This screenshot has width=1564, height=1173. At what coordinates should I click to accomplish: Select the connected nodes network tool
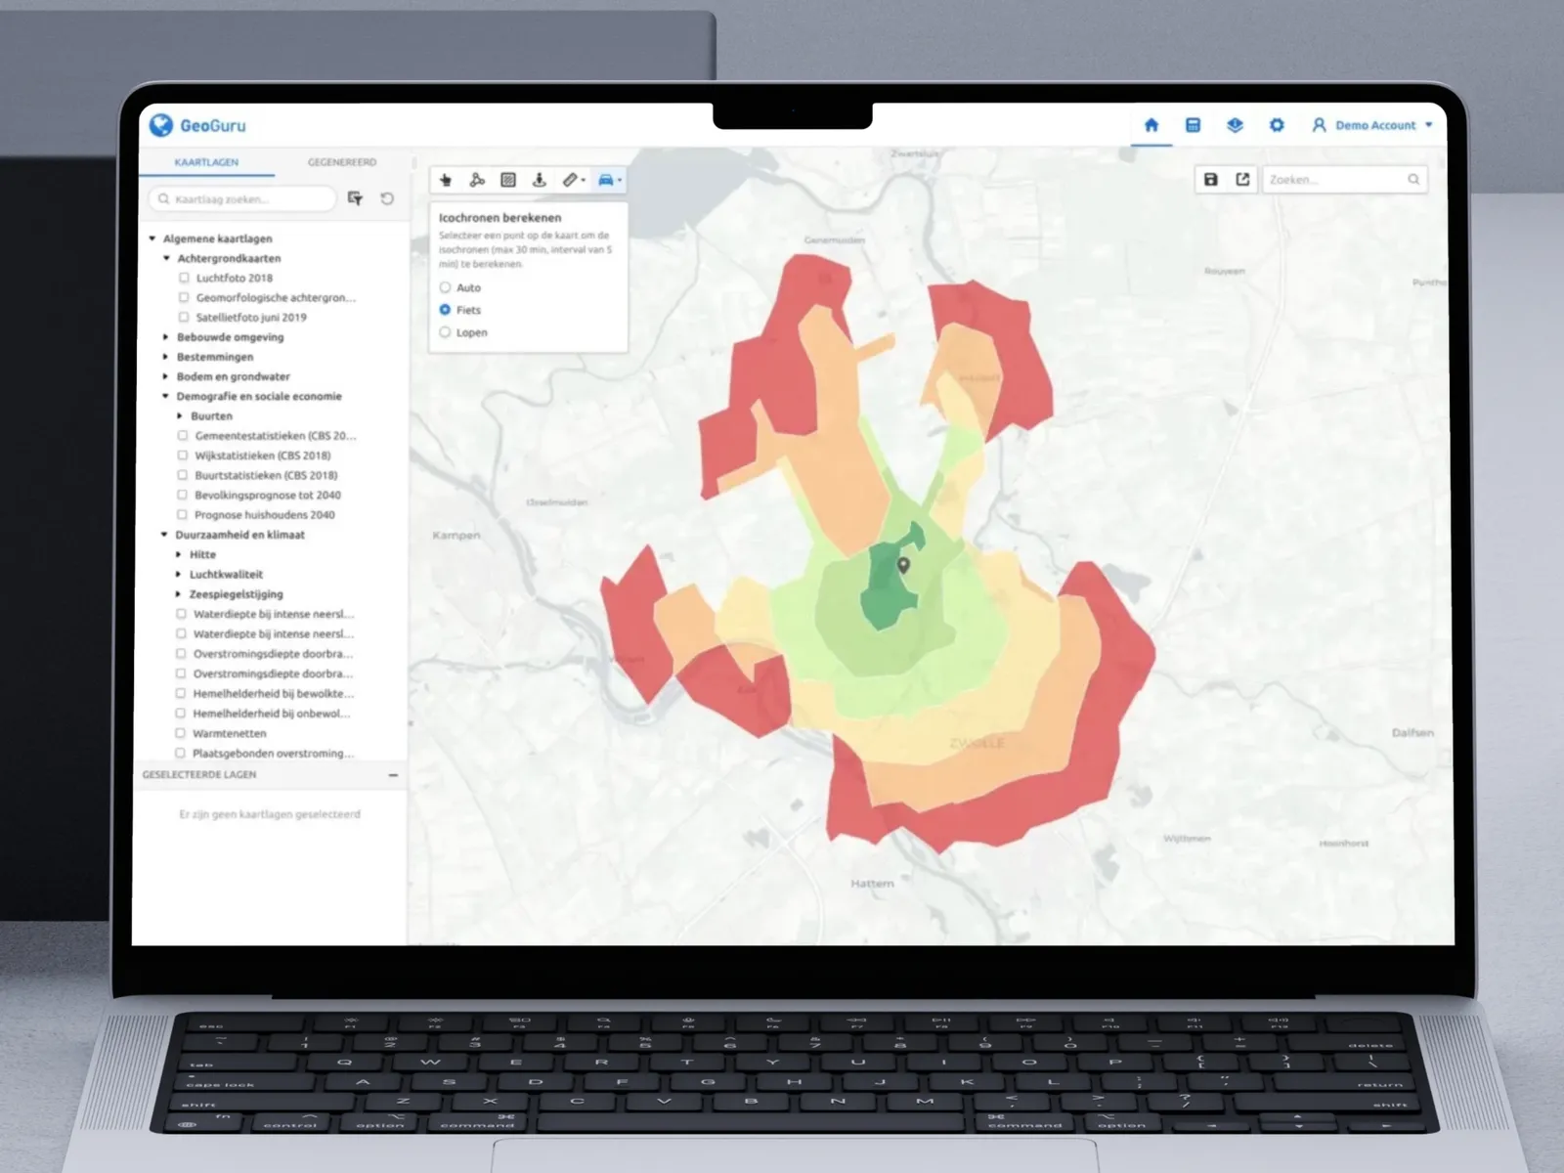477,180
